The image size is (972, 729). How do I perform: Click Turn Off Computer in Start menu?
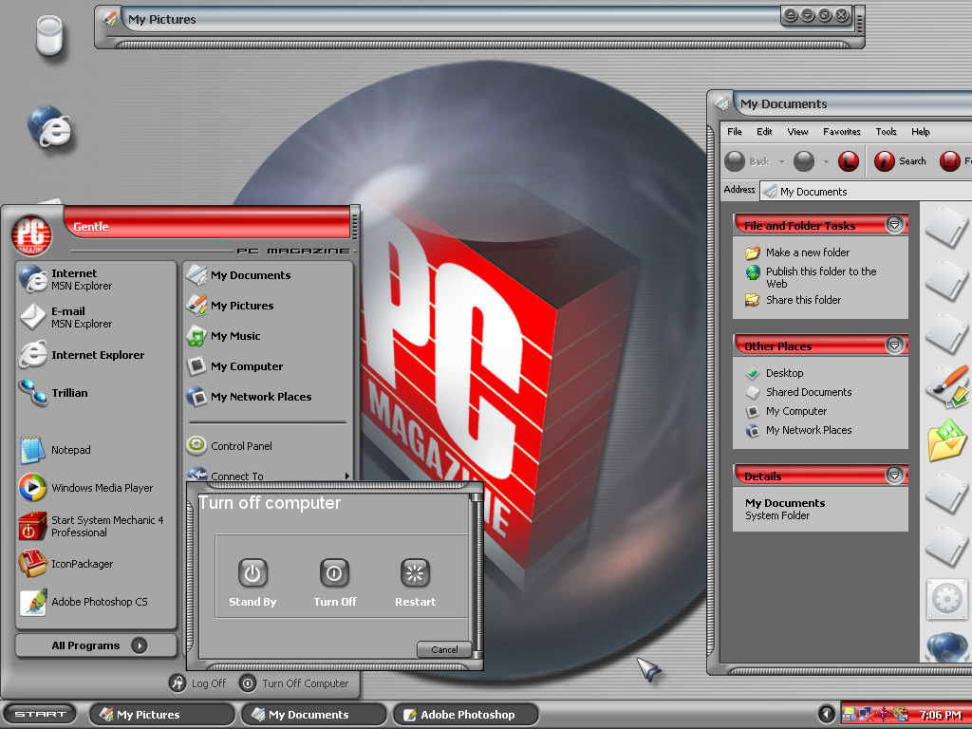[x=294, y=683]
